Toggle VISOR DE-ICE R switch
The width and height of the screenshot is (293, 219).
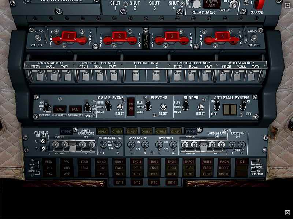(x=145, y=145)
